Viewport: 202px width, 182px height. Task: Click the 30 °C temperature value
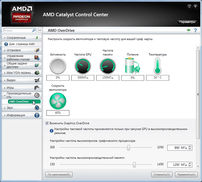[158, 78]
